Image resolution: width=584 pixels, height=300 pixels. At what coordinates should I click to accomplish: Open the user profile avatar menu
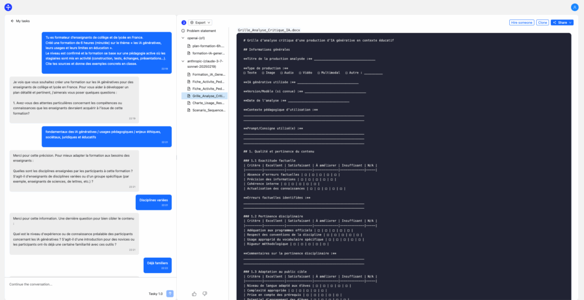(x=574, y=7)
